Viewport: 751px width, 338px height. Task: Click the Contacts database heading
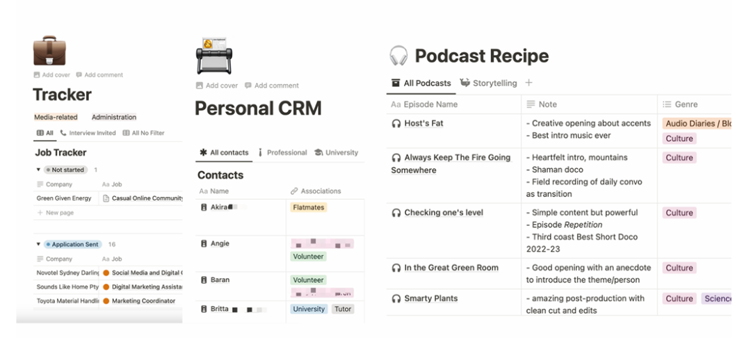(220, 175)
